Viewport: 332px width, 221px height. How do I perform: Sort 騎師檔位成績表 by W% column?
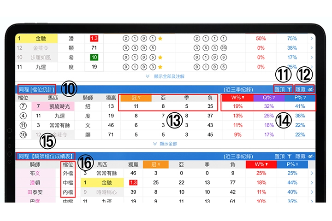(261, 164)
